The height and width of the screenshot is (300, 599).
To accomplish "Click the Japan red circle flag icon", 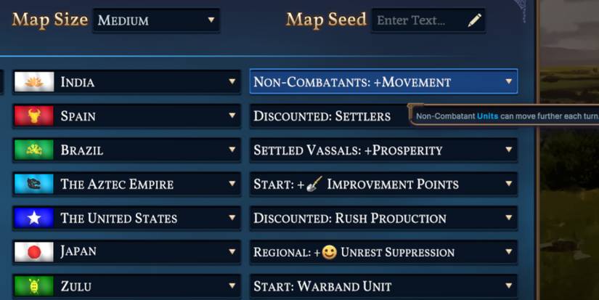I will pos(33,252).
